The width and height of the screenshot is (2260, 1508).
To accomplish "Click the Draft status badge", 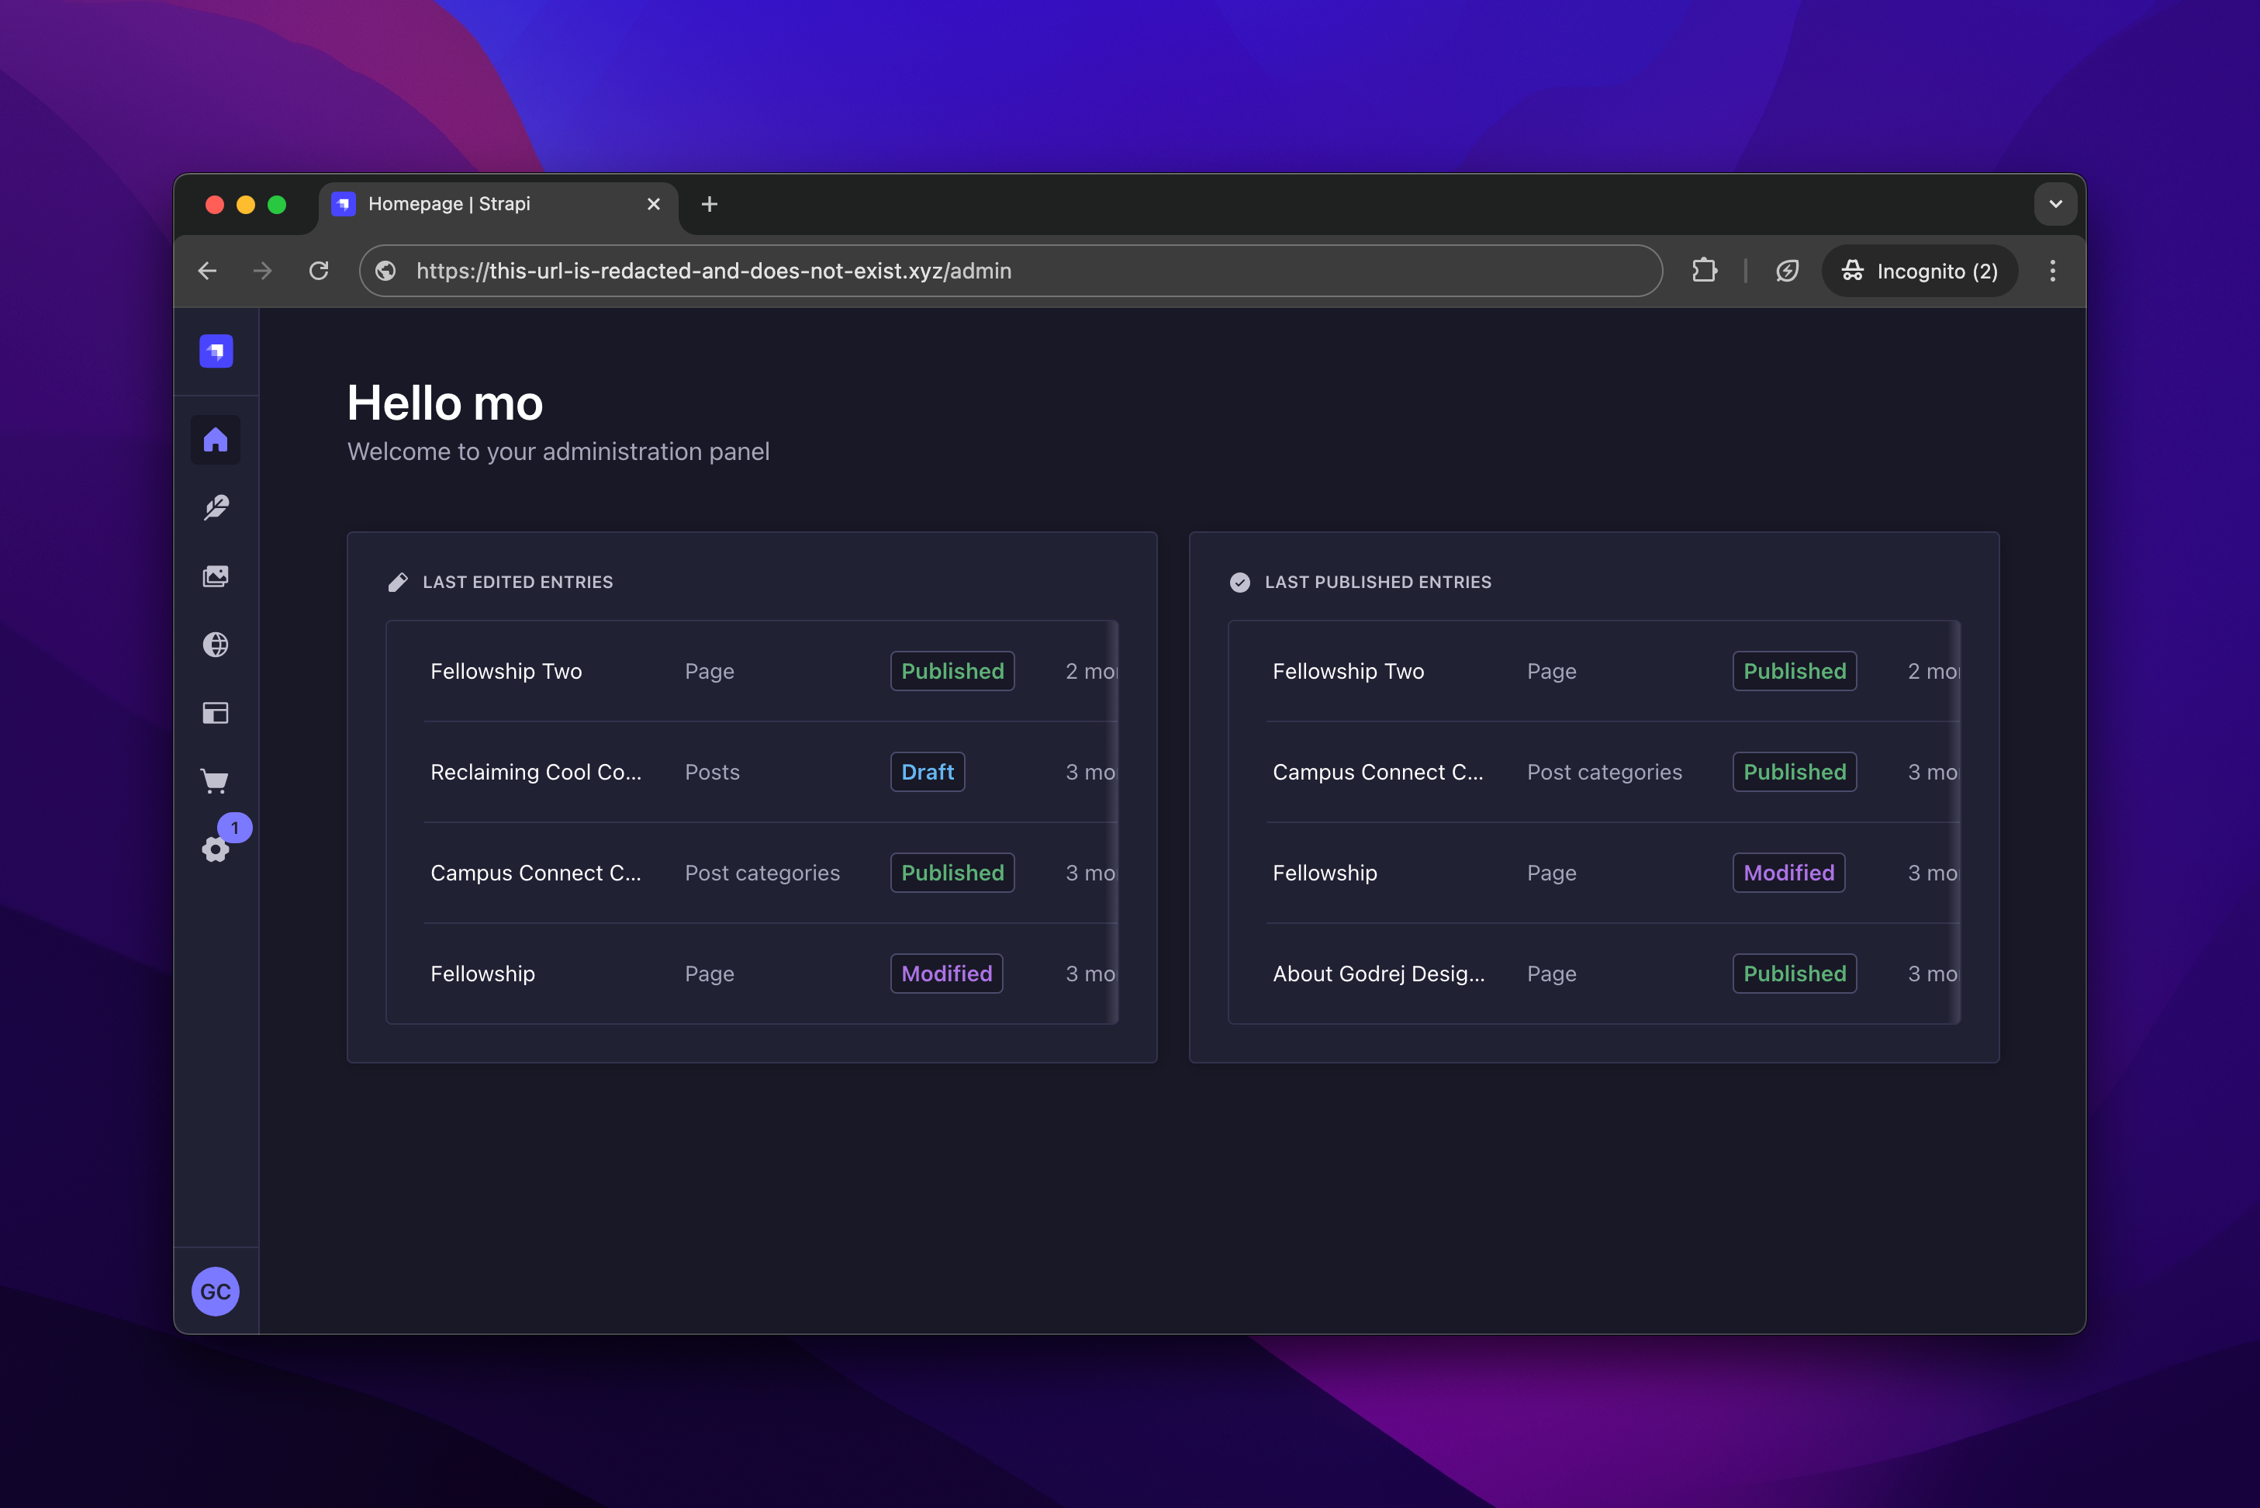I will [927, 771].
